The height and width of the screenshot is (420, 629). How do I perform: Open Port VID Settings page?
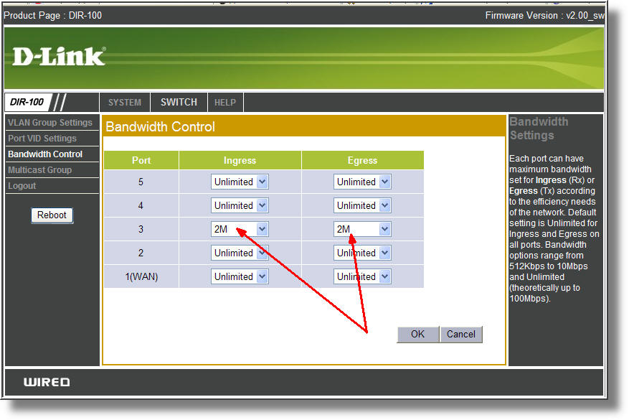42,138
